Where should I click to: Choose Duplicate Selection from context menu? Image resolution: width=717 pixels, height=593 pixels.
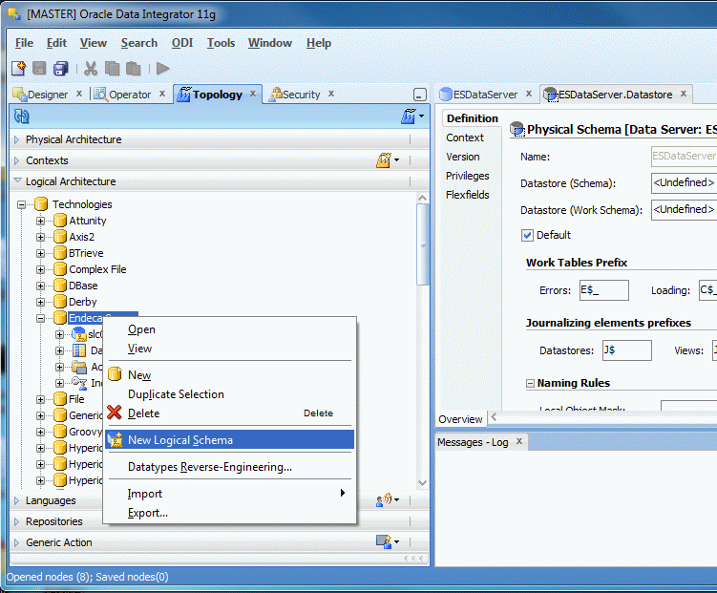pos(229,394)
